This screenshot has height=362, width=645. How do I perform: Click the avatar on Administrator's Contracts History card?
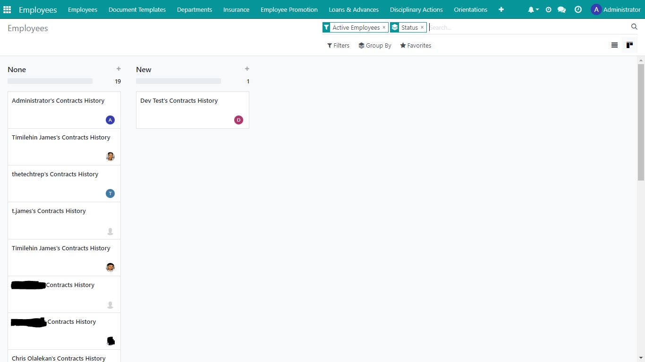pyautogui.click(x=110, y=120)
